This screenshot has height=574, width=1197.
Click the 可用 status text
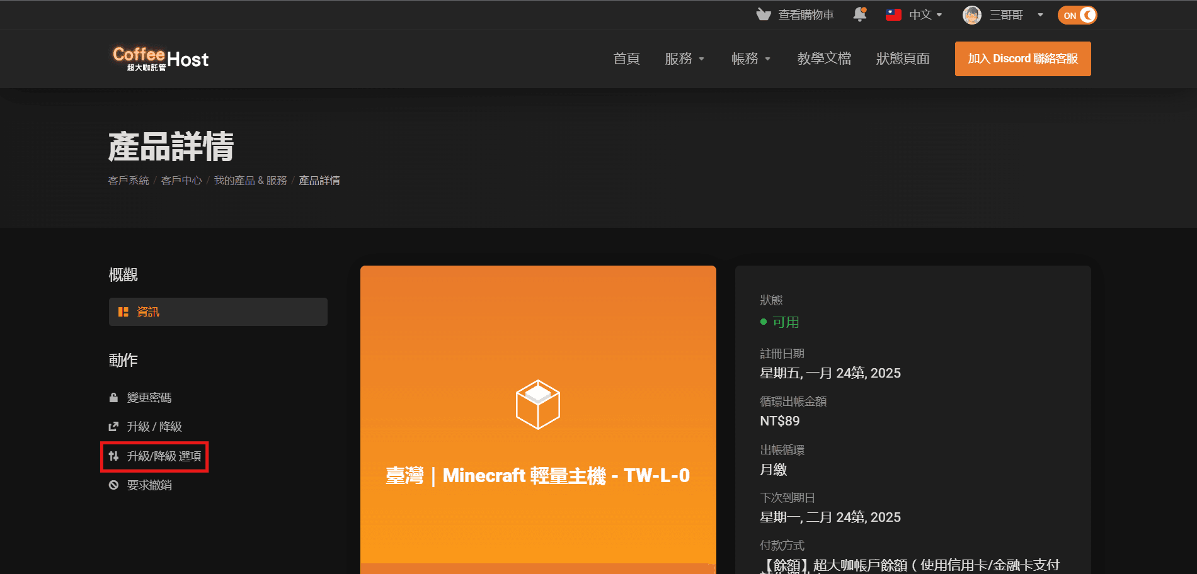pyautogui.click(x=786, y=322)
